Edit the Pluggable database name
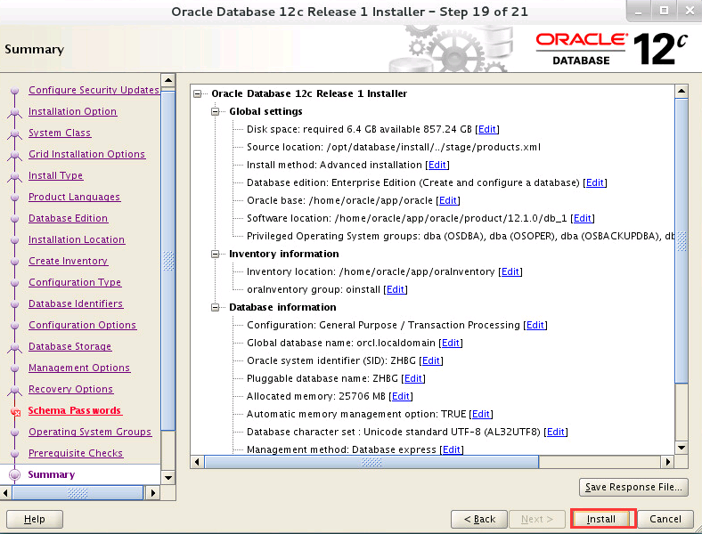Image resolution: width=702 pixels, height=534 pixels. pos(413,378)
